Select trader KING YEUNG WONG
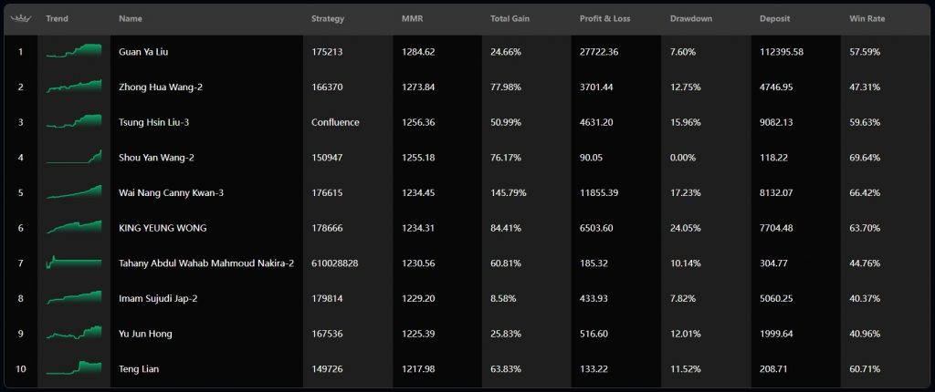The image size is (935, 392). coord(159,228)
